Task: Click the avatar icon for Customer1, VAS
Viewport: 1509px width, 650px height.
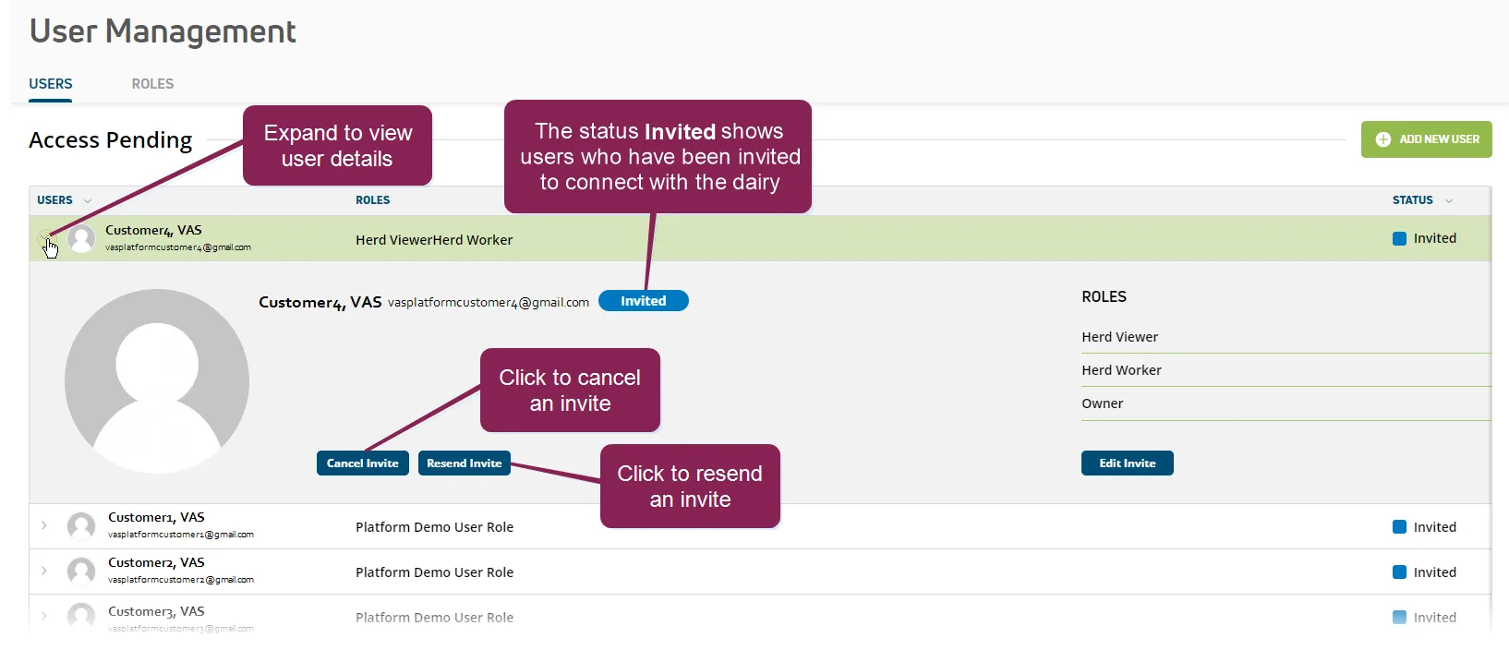Action: point(81,526)
